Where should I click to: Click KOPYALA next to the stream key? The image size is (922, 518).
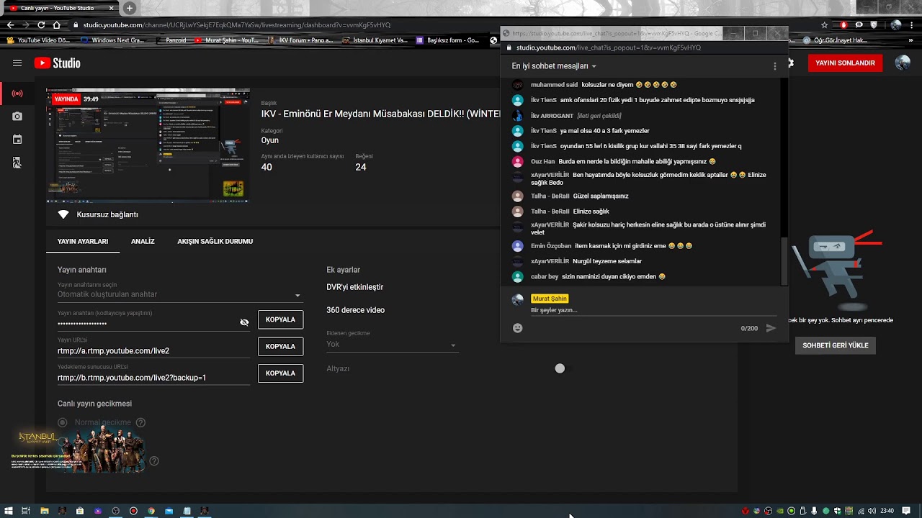tap(280, 319)
